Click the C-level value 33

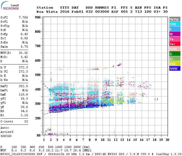pos(26,121)
